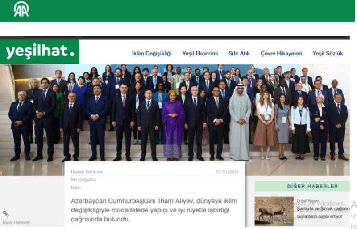Click the green top header bar
The image size is (357, 229).
(177, 11)
